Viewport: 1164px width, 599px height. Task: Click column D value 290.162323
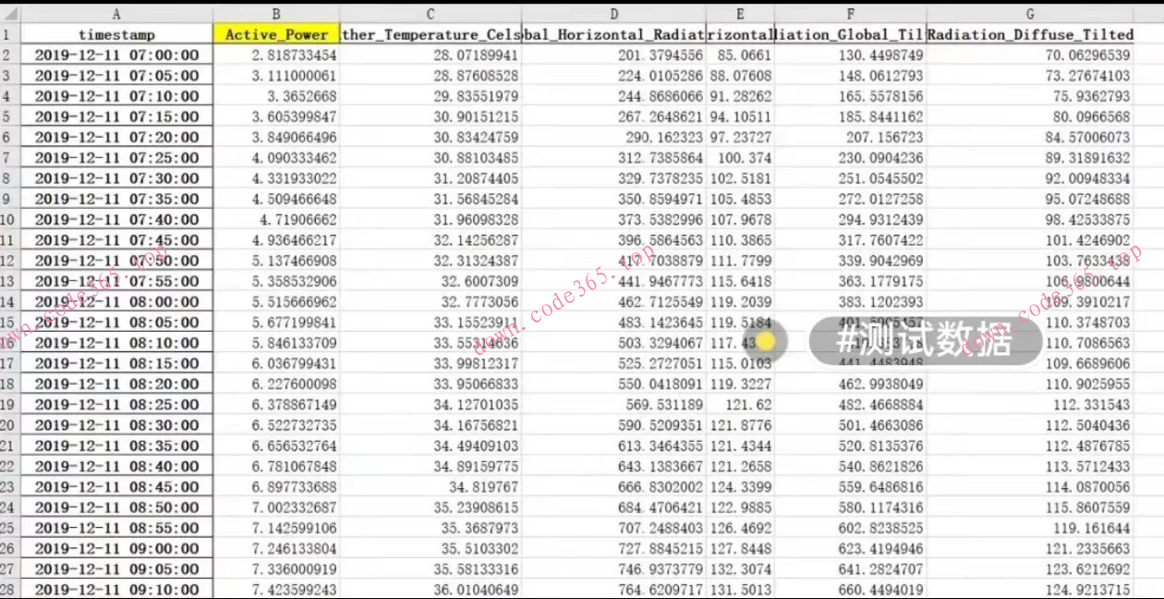(x=614, y=138)
